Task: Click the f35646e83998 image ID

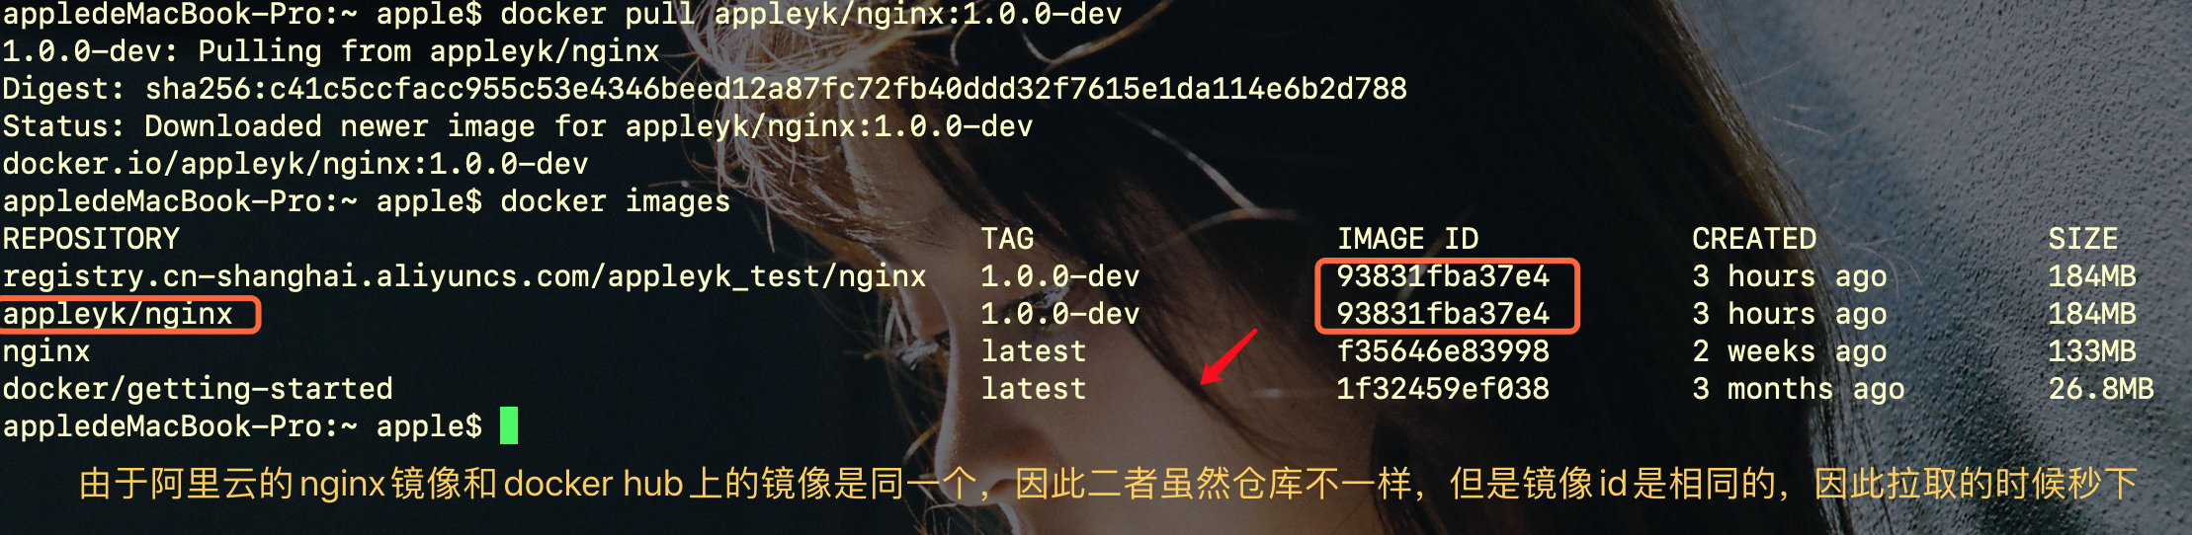Action: pyautogui.click(x=1443, y=351)
